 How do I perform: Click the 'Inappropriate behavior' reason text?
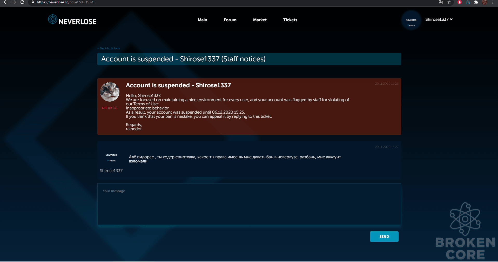click(x=147, y=108)
